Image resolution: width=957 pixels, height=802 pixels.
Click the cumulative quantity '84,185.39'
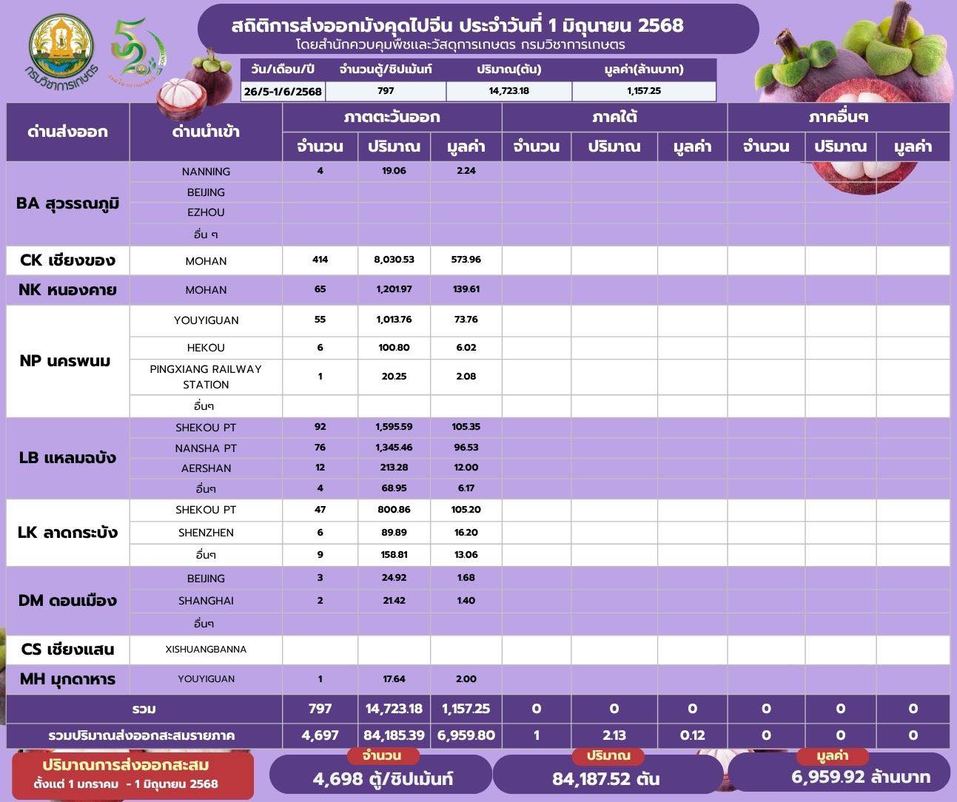[x=394, y=736]
